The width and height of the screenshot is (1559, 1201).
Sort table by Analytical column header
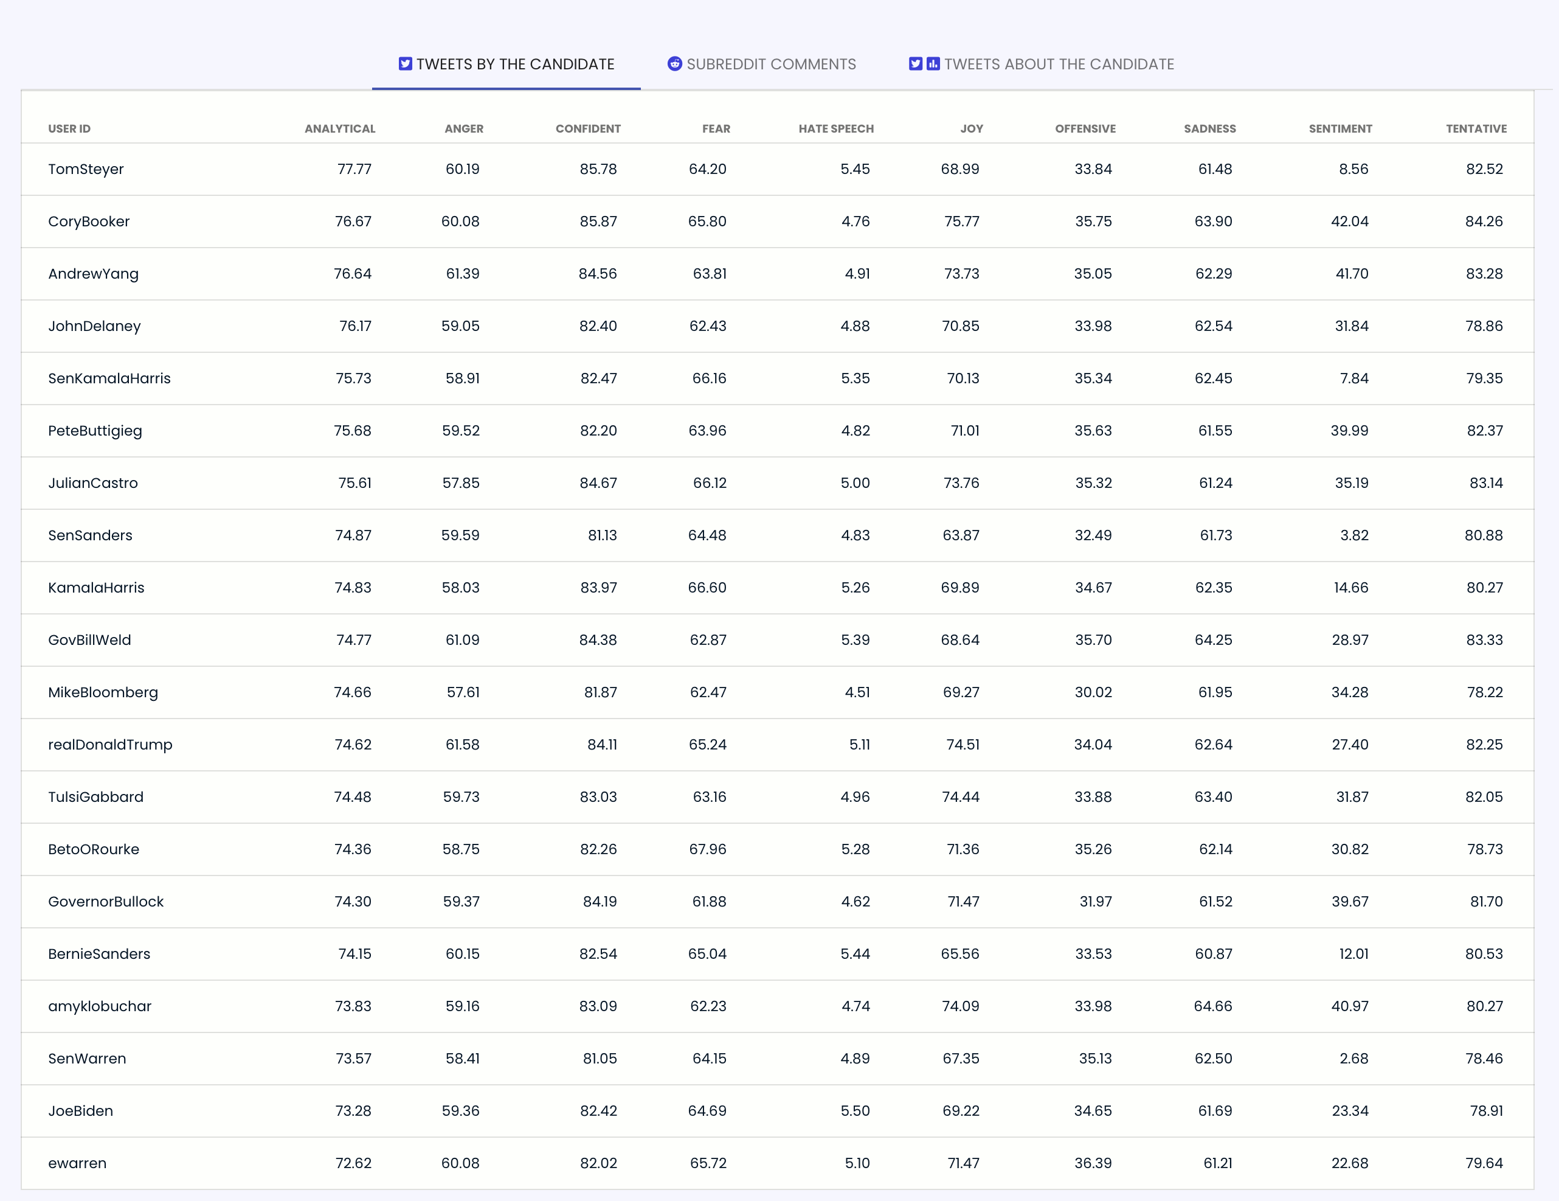[339, 128]
